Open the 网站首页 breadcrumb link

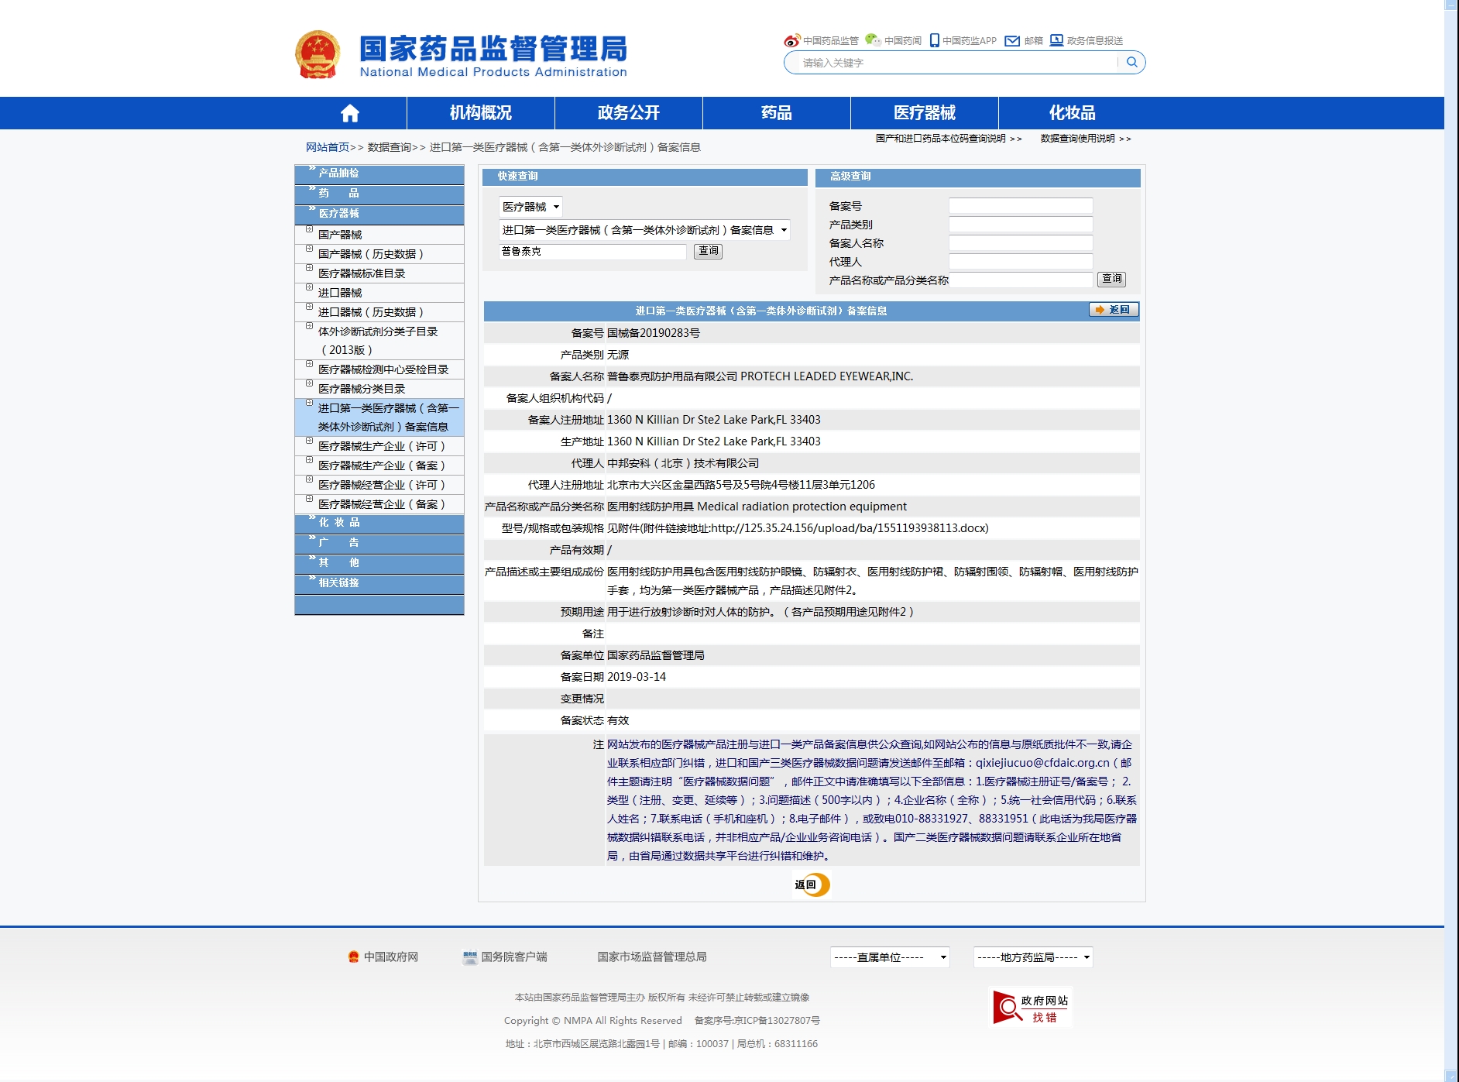[x=328, y=147]
